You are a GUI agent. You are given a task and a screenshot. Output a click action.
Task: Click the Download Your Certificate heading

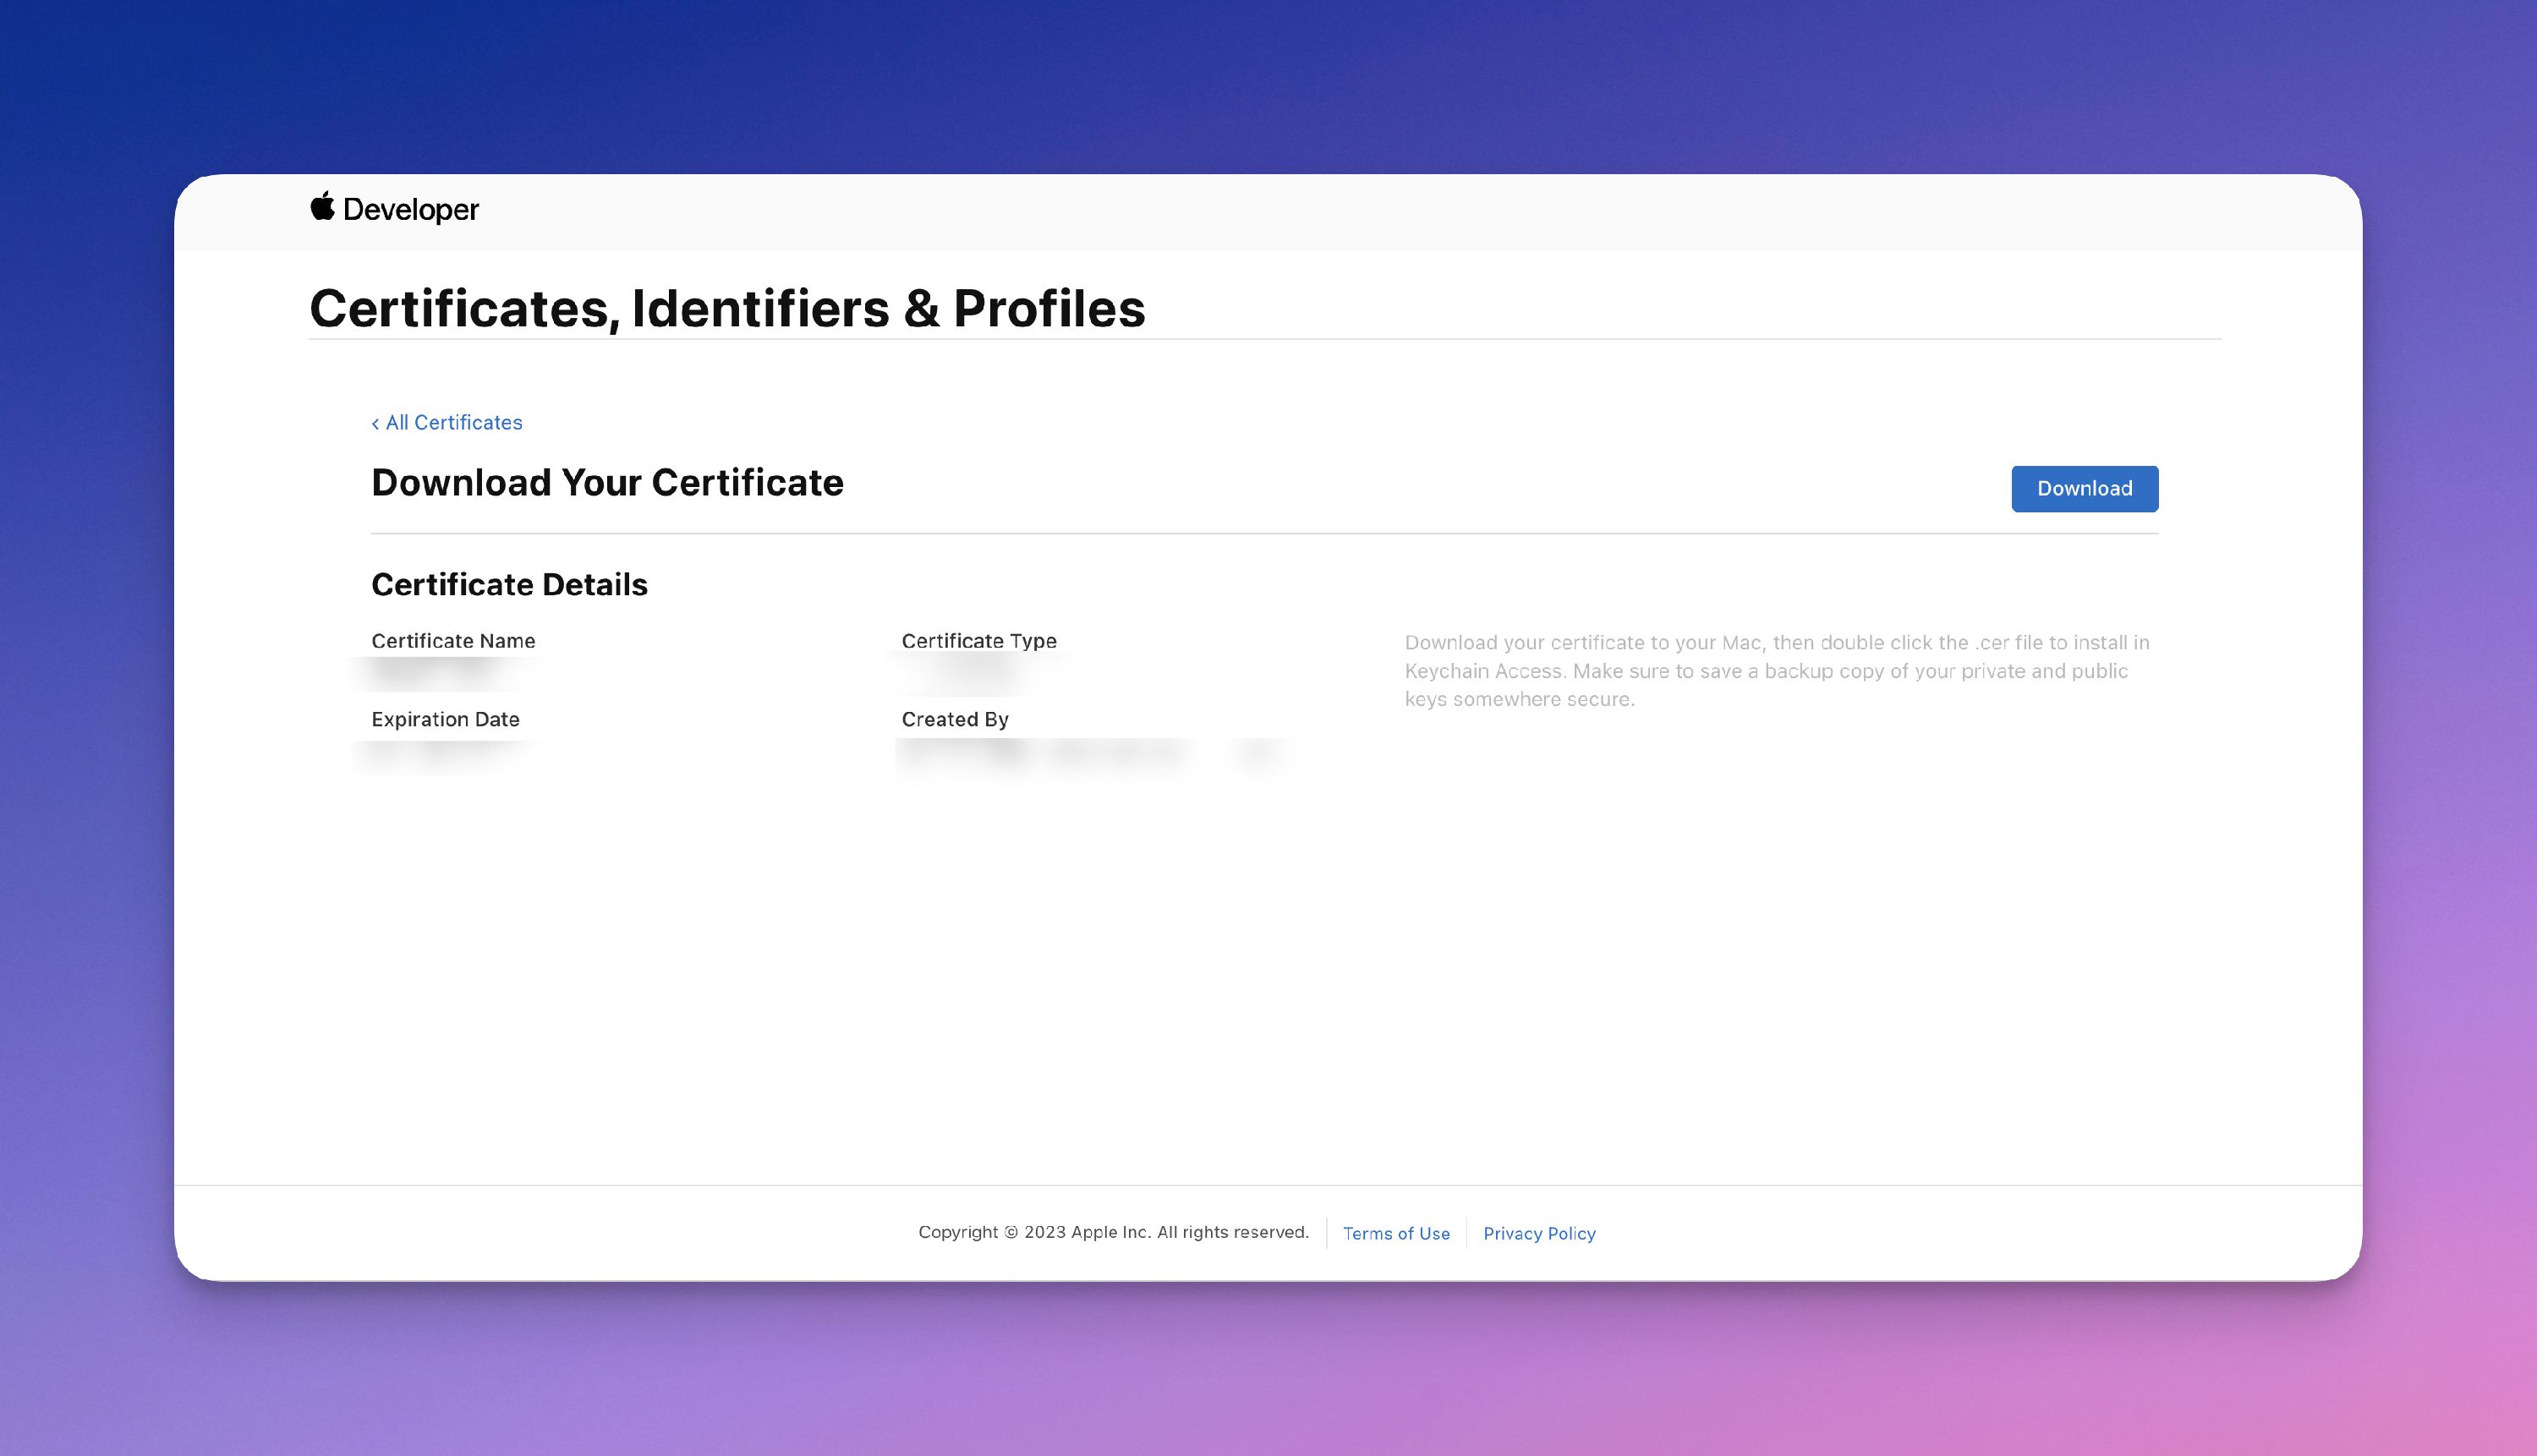click(x=607, y=482)
